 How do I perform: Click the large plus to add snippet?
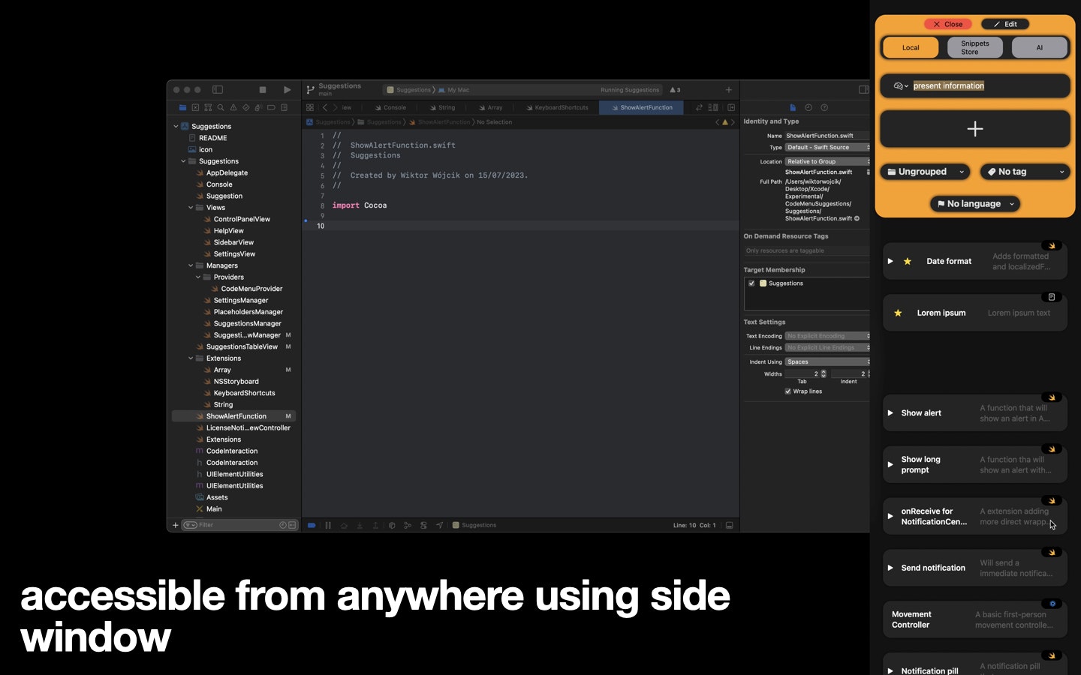(x=975, y=129)
